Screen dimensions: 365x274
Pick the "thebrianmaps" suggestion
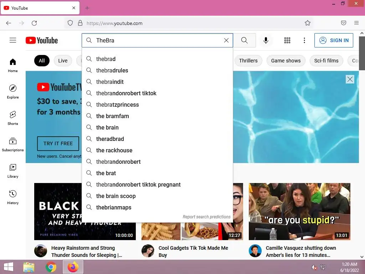pyautogui.click(x=157, y=207)
